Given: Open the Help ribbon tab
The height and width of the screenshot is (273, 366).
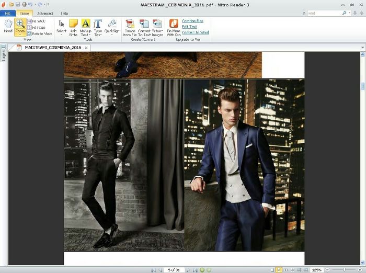Looking at the screenshot, I should [64, 13].
